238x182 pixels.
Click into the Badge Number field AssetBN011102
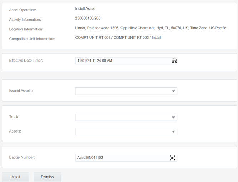(126, 158)
